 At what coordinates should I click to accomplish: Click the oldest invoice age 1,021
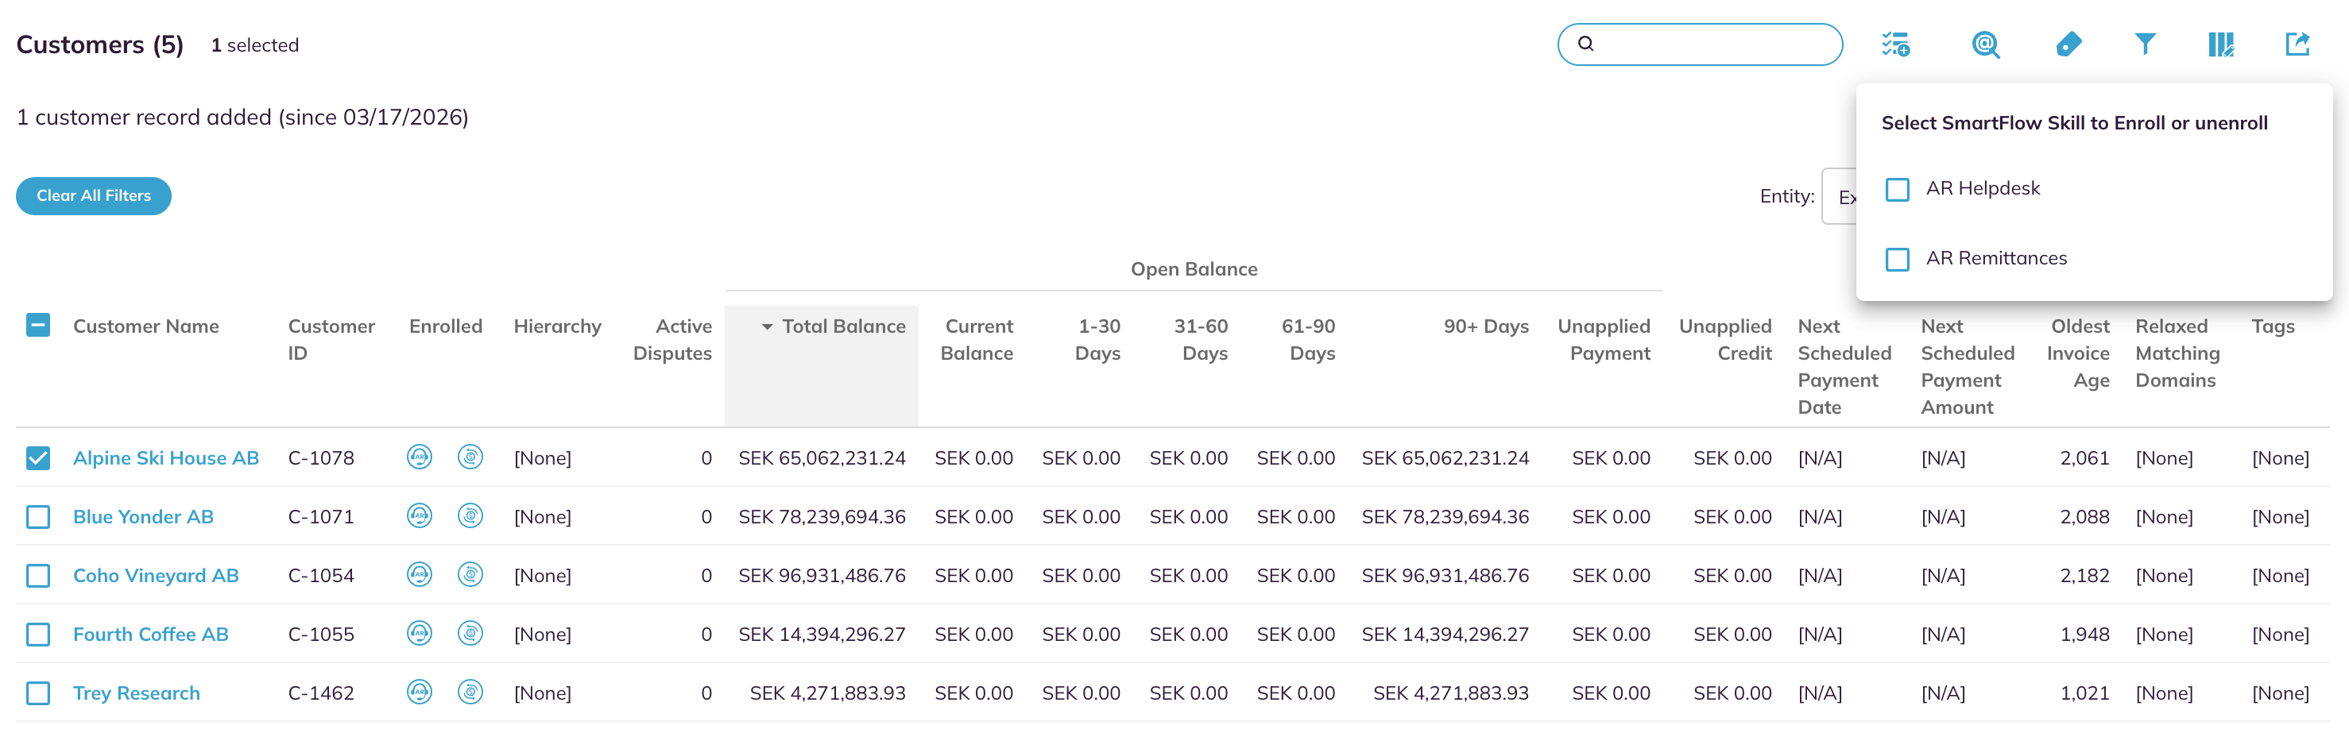point(2084,693)
